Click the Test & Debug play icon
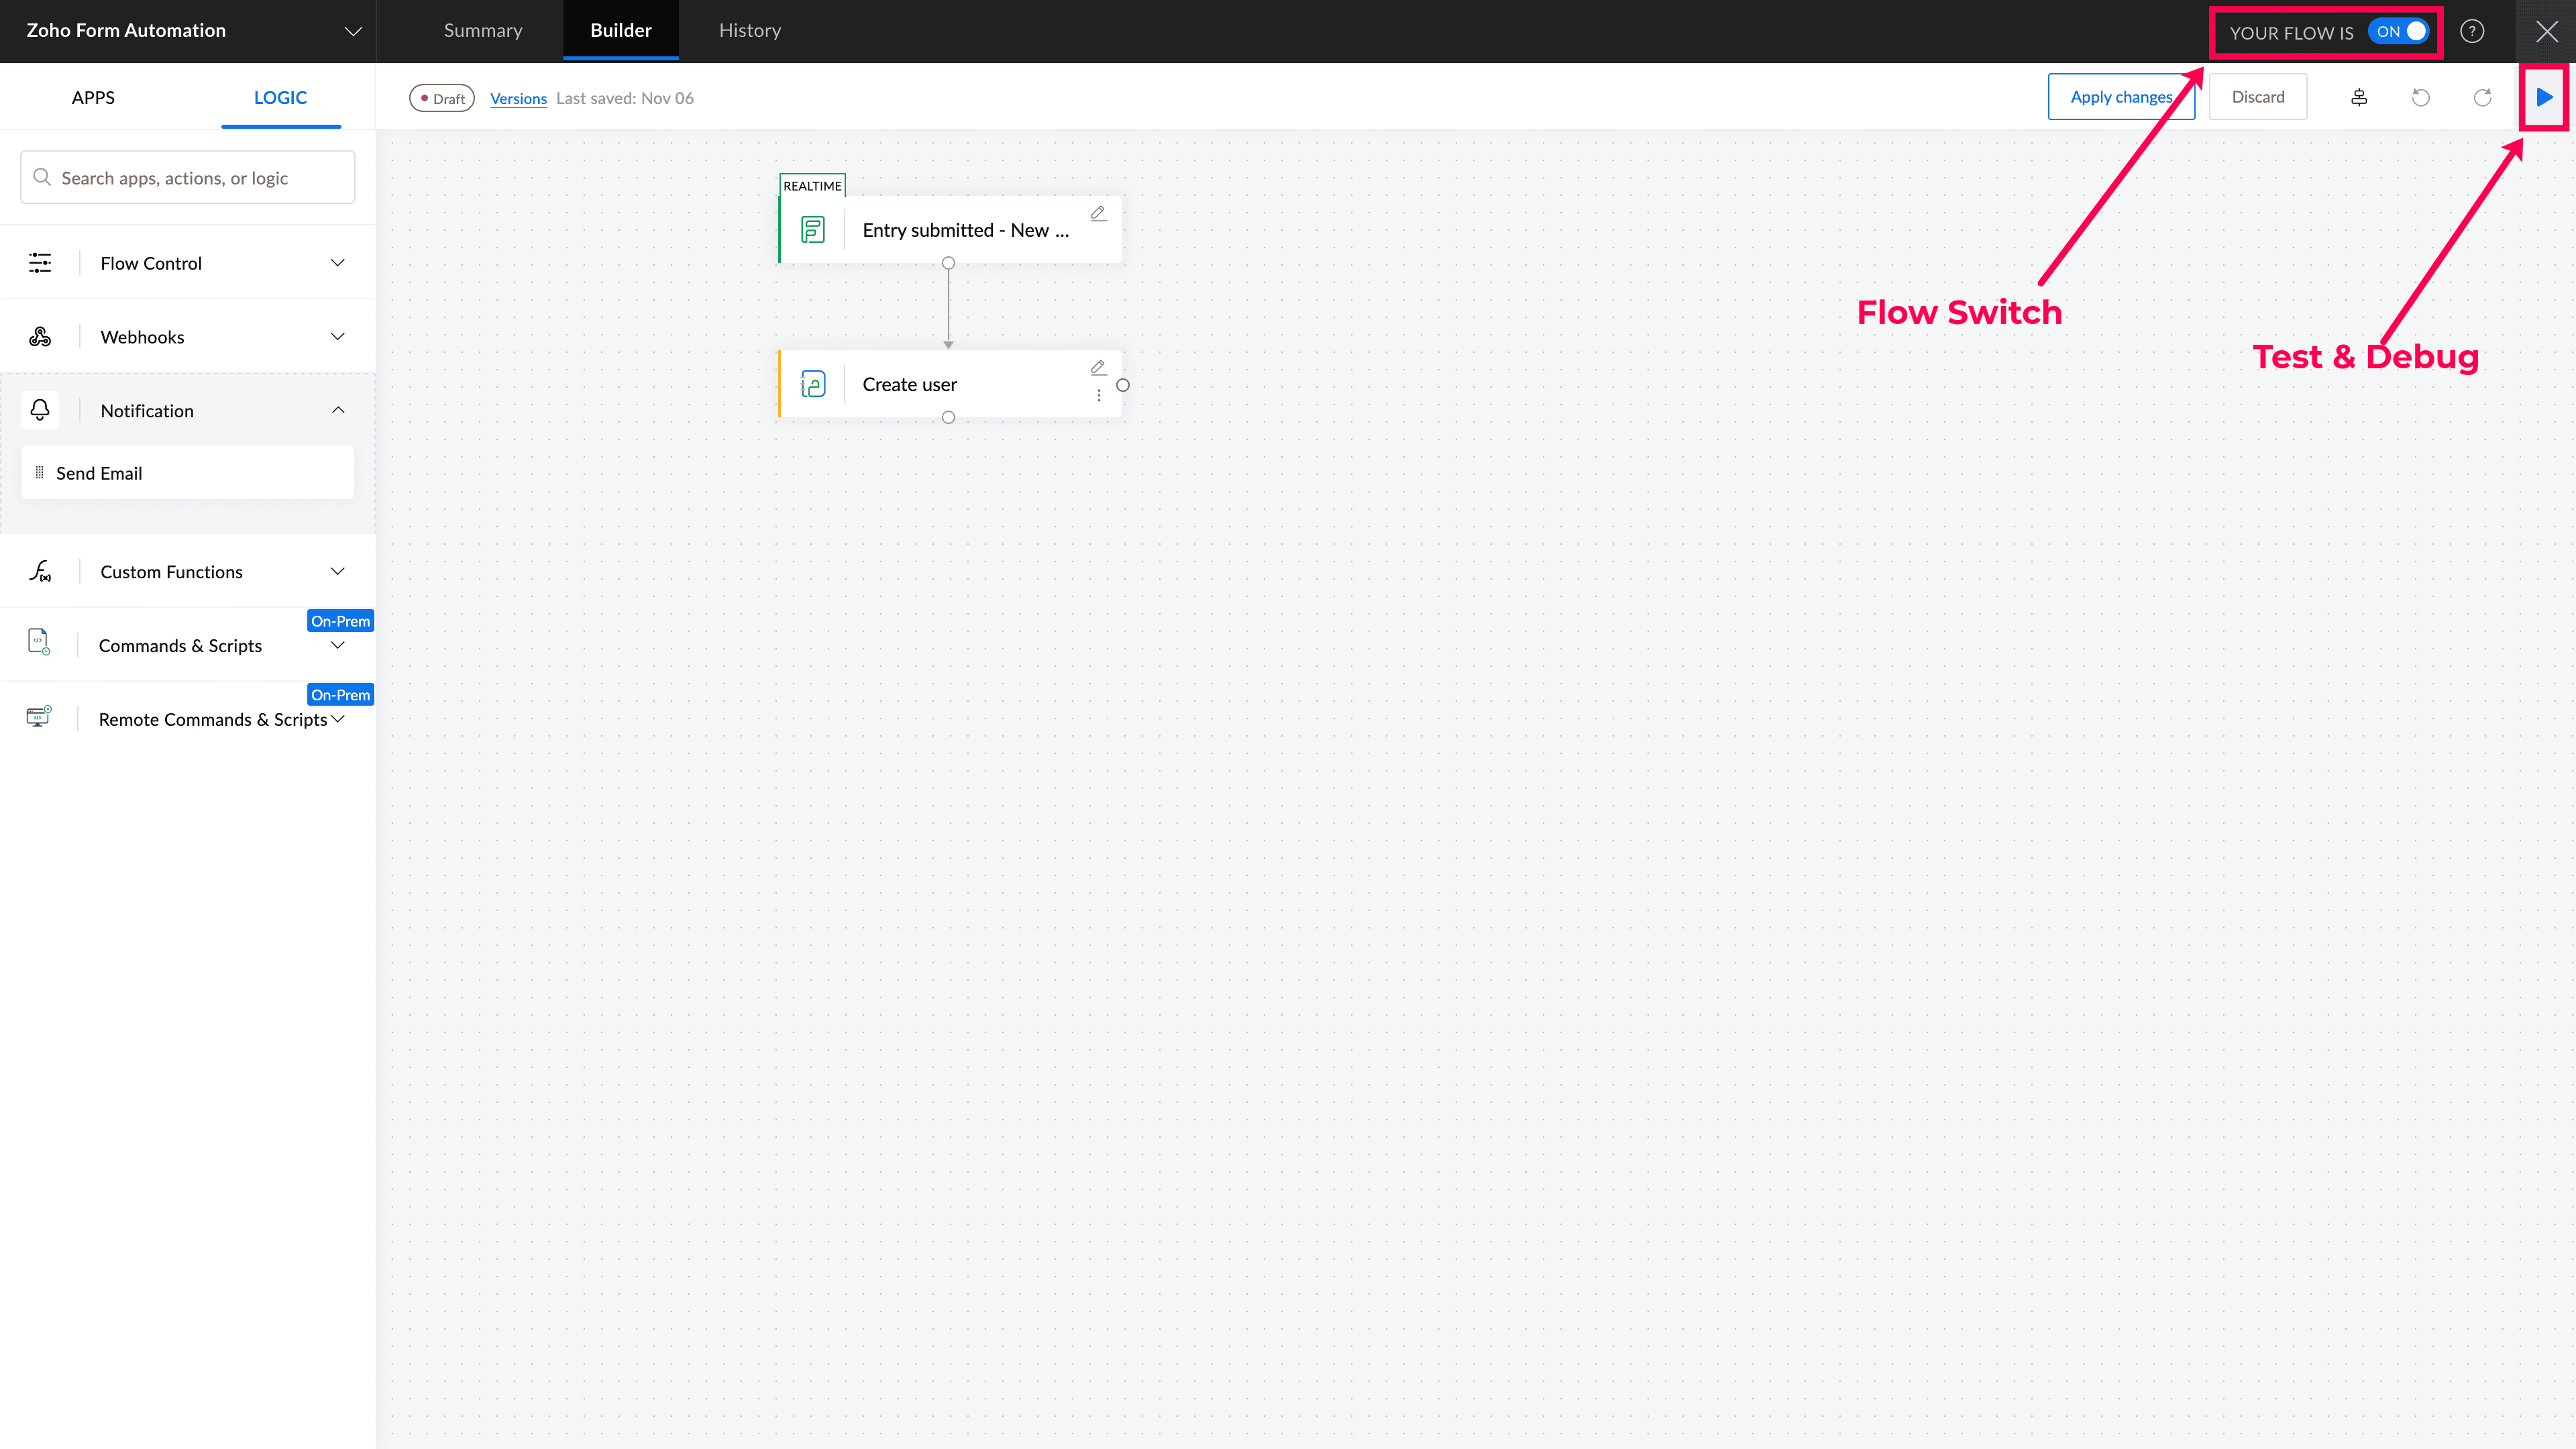This screenshot has height=1449, width=2576. (2543, 97)
